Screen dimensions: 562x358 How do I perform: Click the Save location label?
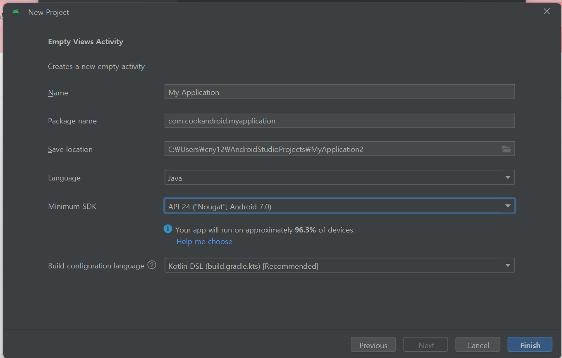(70, 149)
